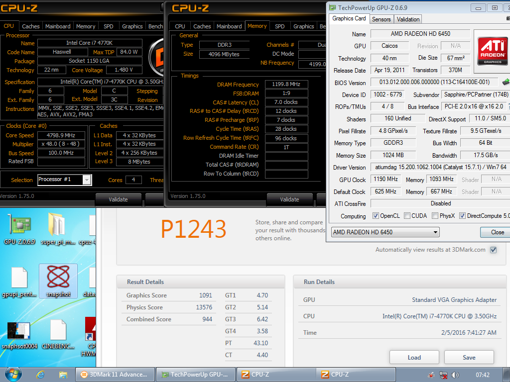Click the Save button in 3DMark
The image size is (510, 382).
click(469, 357)
